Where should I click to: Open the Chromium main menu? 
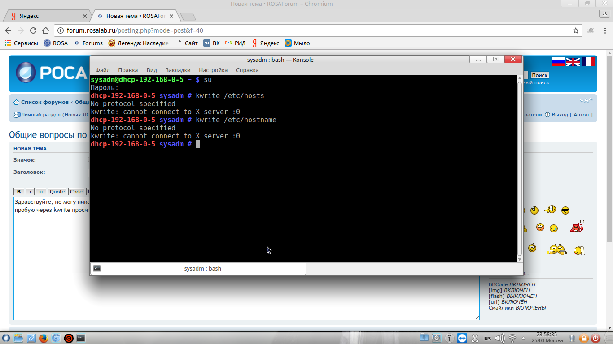tap(606, 30)
